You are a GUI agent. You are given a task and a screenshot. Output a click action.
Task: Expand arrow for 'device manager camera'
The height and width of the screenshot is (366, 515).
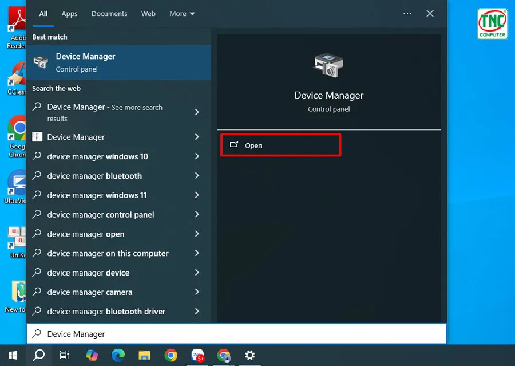[x=197, y=292]
